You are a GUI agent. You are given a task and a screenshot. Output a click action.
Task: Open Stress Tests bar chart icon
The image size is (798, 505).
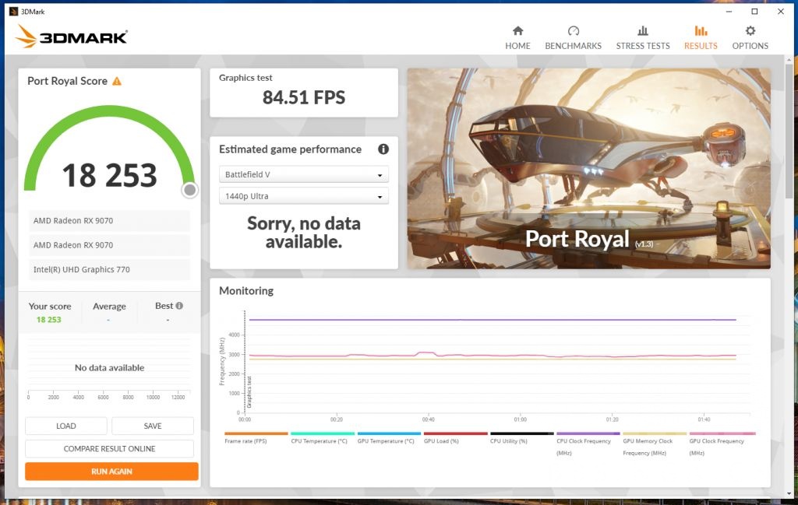click(642, 31)
